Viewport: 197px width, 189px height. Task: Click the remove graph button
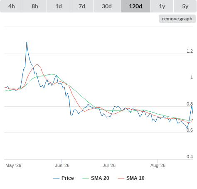pyautogui.click(x=177, y=19)
